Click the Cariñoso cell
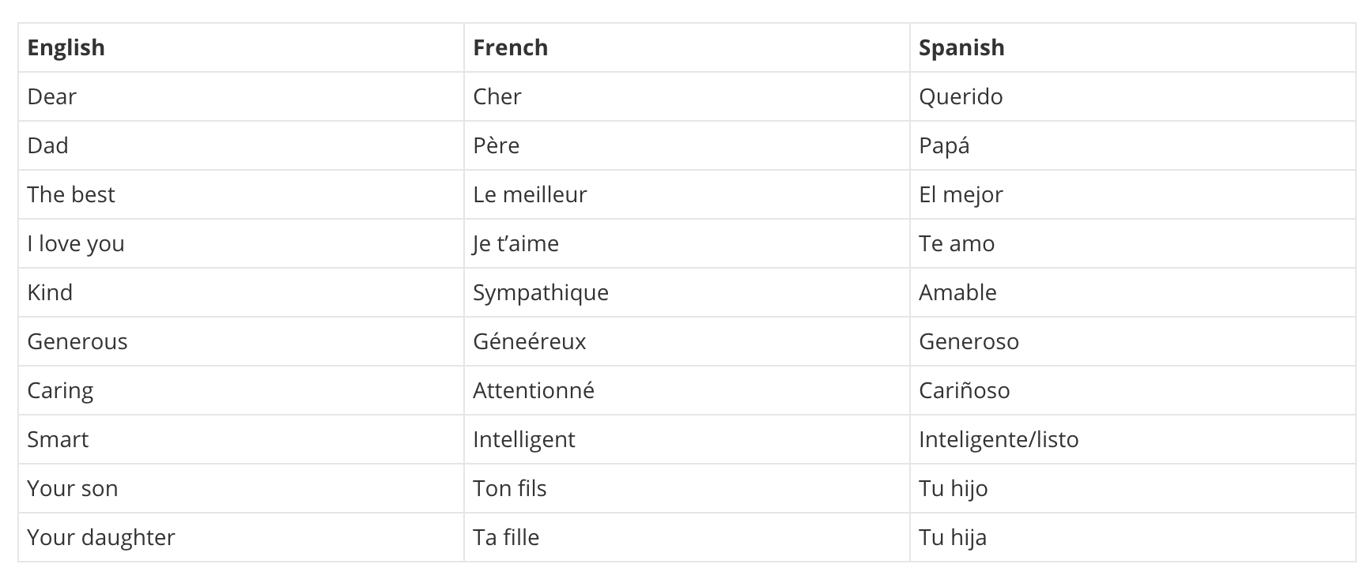This screenshot has height=583, width=1371. click(1133, 390)
